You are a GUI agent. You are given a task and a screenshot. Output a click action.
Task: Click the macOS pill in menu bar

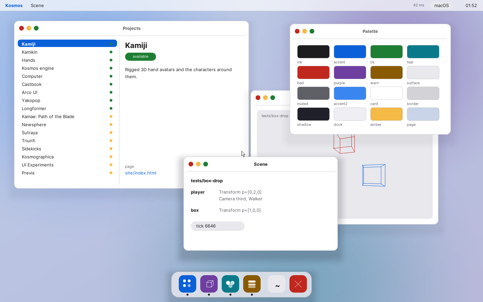[x=441, y=5]
